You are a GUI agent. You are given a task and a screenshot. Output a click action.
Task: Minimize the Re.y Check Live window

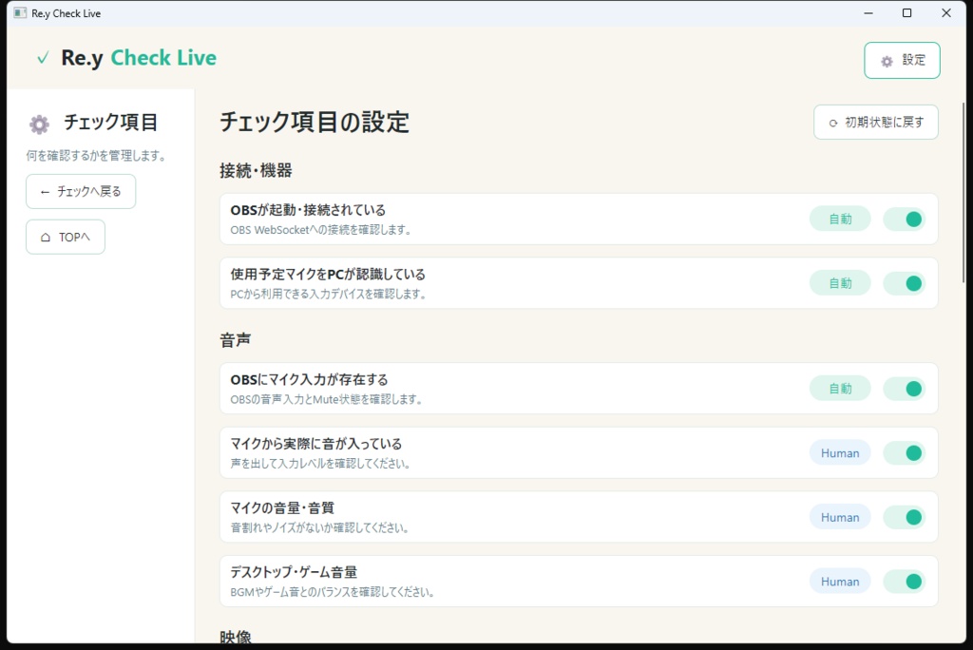tap(868, 13)
